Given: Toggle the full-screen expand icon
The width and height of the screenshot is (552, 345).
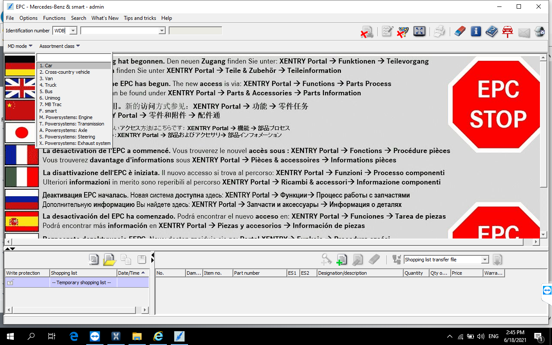Looking at the screenshot, I should (419, 31).
